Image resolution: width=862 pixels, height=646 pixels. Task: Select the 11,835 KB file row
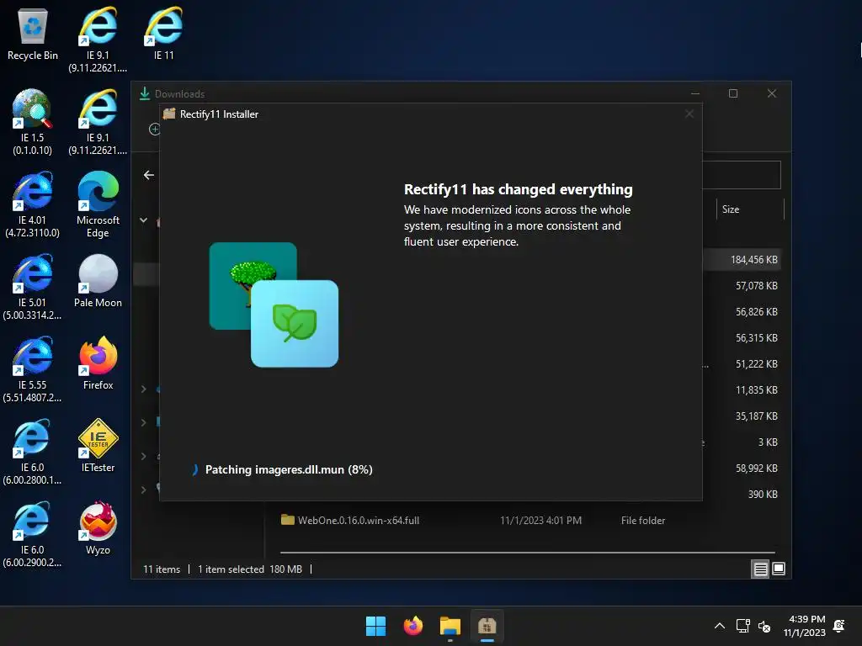pos(742,390)
